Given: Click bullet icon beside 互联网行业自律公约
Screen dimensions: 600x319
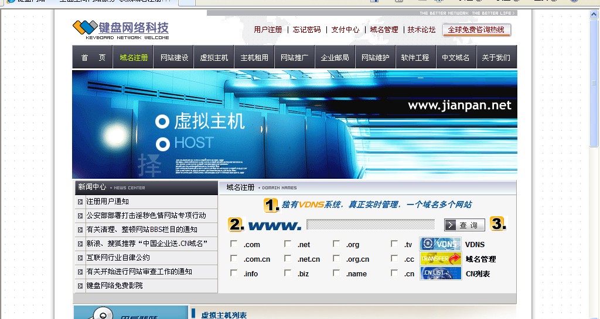Looking at the screenshot, I should tap(80, 258).
